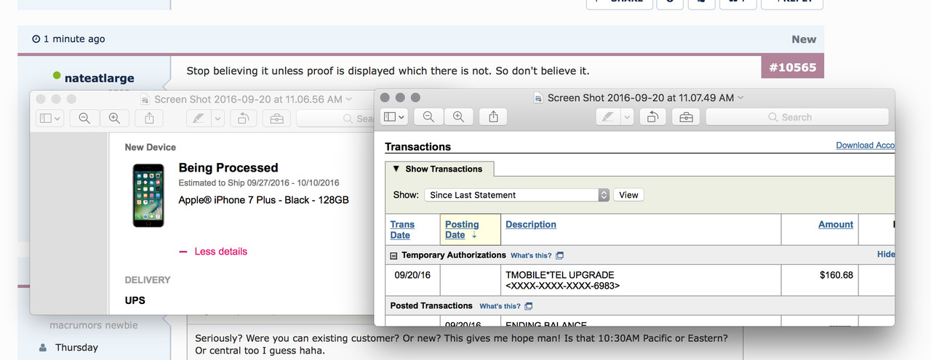Select the UPS delivery text

135,300
